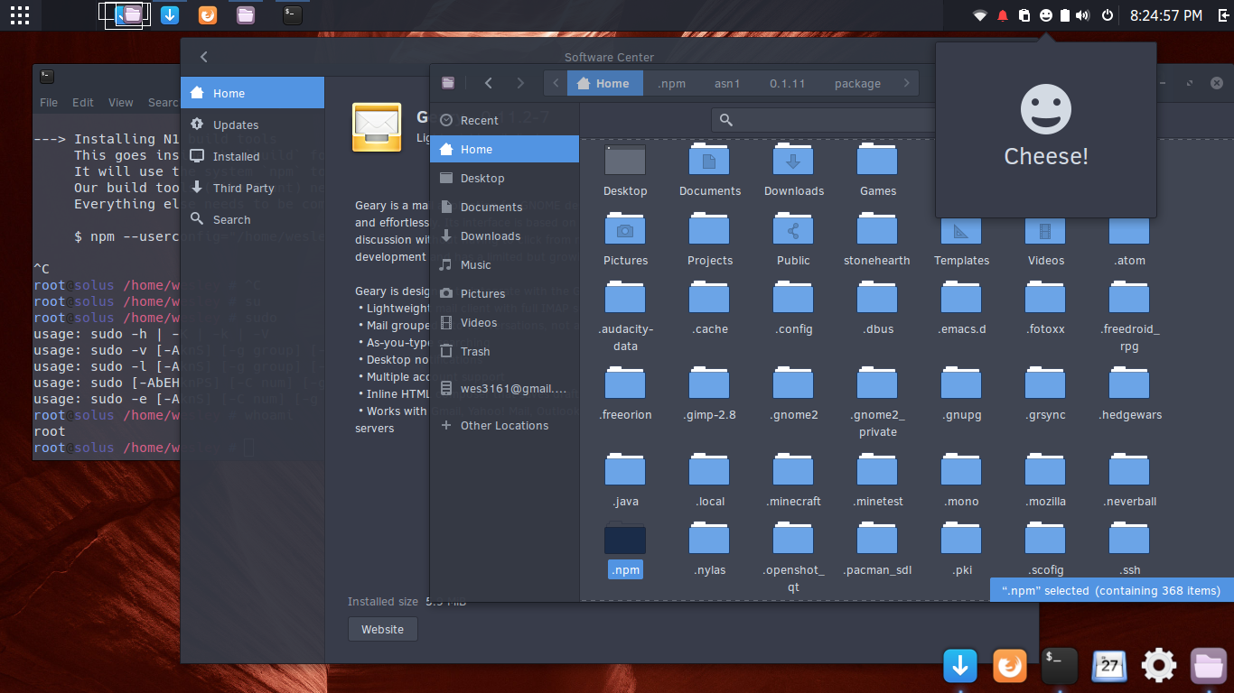Open the settings gear in the dock
This screenshot has width=1234, height=693.
[1159, 666]
